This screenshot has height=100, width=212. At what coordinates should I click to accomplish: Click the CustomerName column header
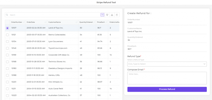[55, 22]
